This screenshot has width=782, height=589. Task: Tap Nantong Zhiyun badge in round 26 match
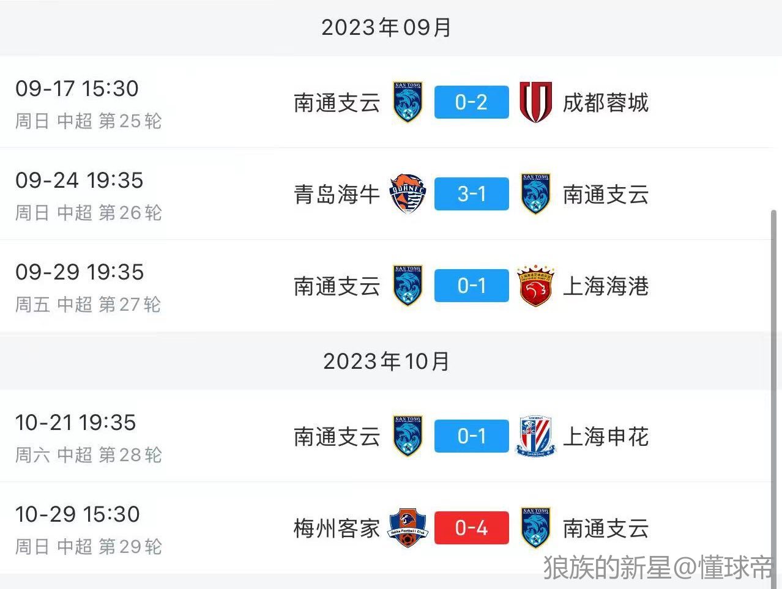535,194
